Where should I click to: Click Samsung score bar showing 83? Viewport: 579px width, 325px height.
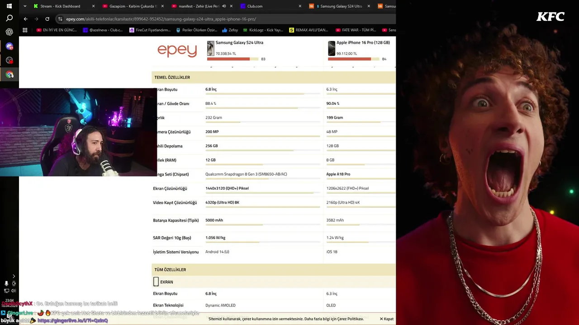pos(233,59)
